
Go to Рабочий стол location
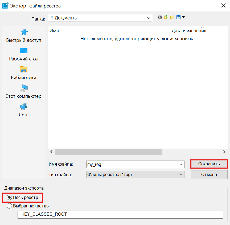point(24,55)
